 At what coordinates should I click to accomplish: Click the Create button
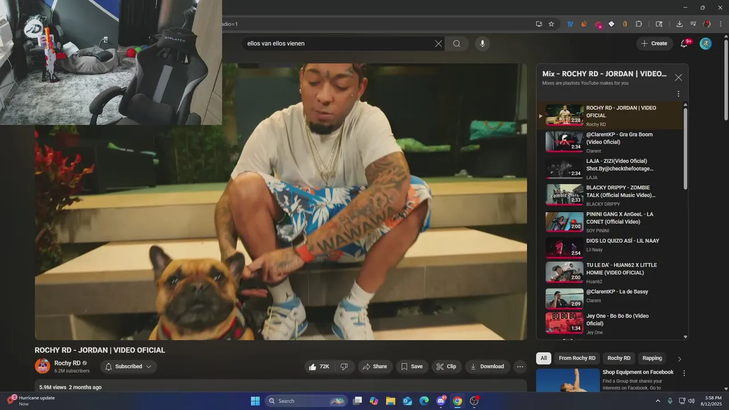(x=654, y=44)
